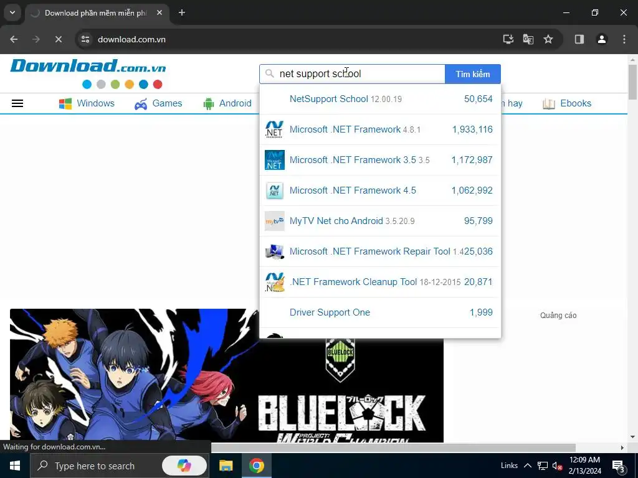
Task: Select NetSupport School 12.00.19 suggestion
Action: (x=380, y=99)
